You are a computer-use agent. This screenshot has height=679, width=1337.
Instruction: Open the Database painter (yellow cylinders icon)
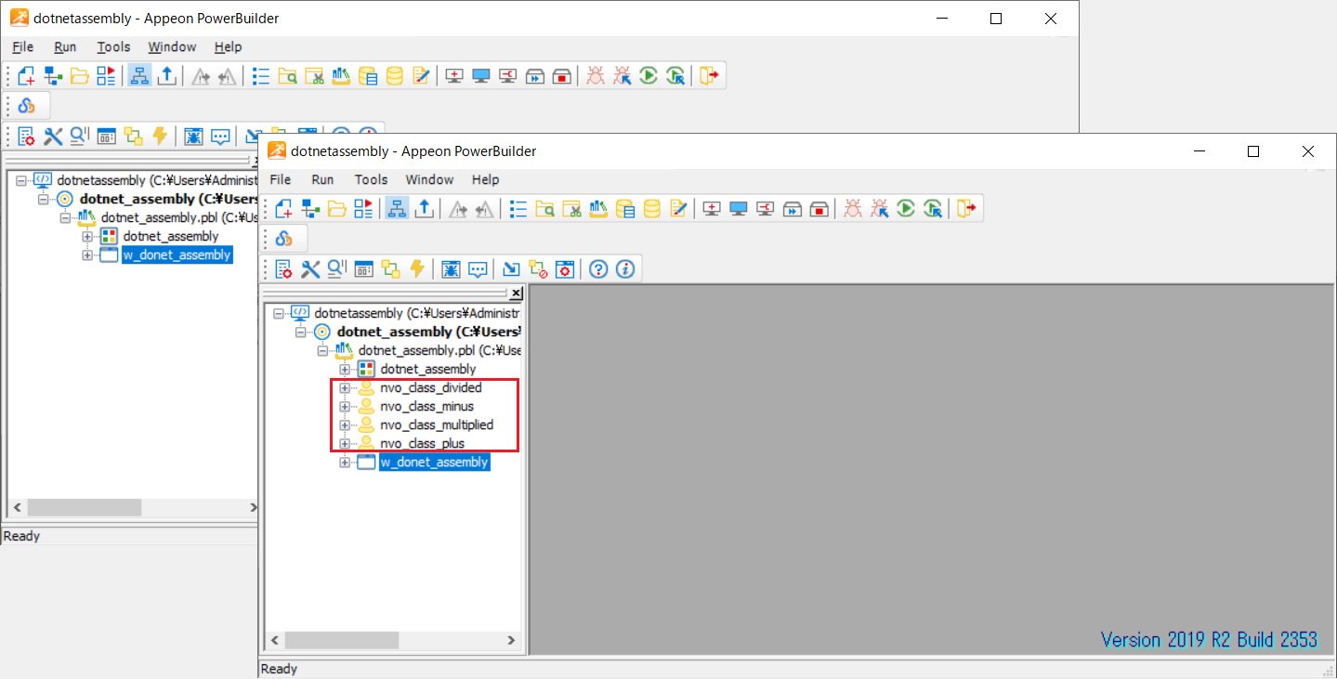[652, 208]
